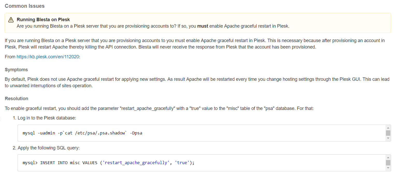Screen dimensions: 395x176
Task: Click the paragraph starting 'By default, Plesk does not use'
Action: (x=197, y=82)
